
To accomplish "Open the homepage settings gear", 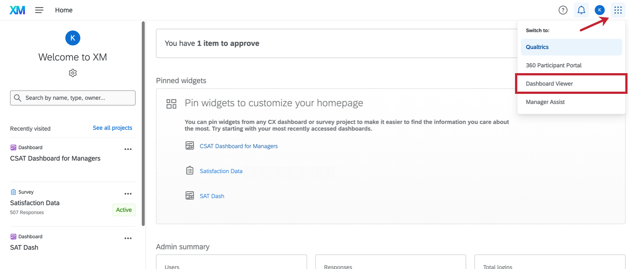I will point(73,73).
